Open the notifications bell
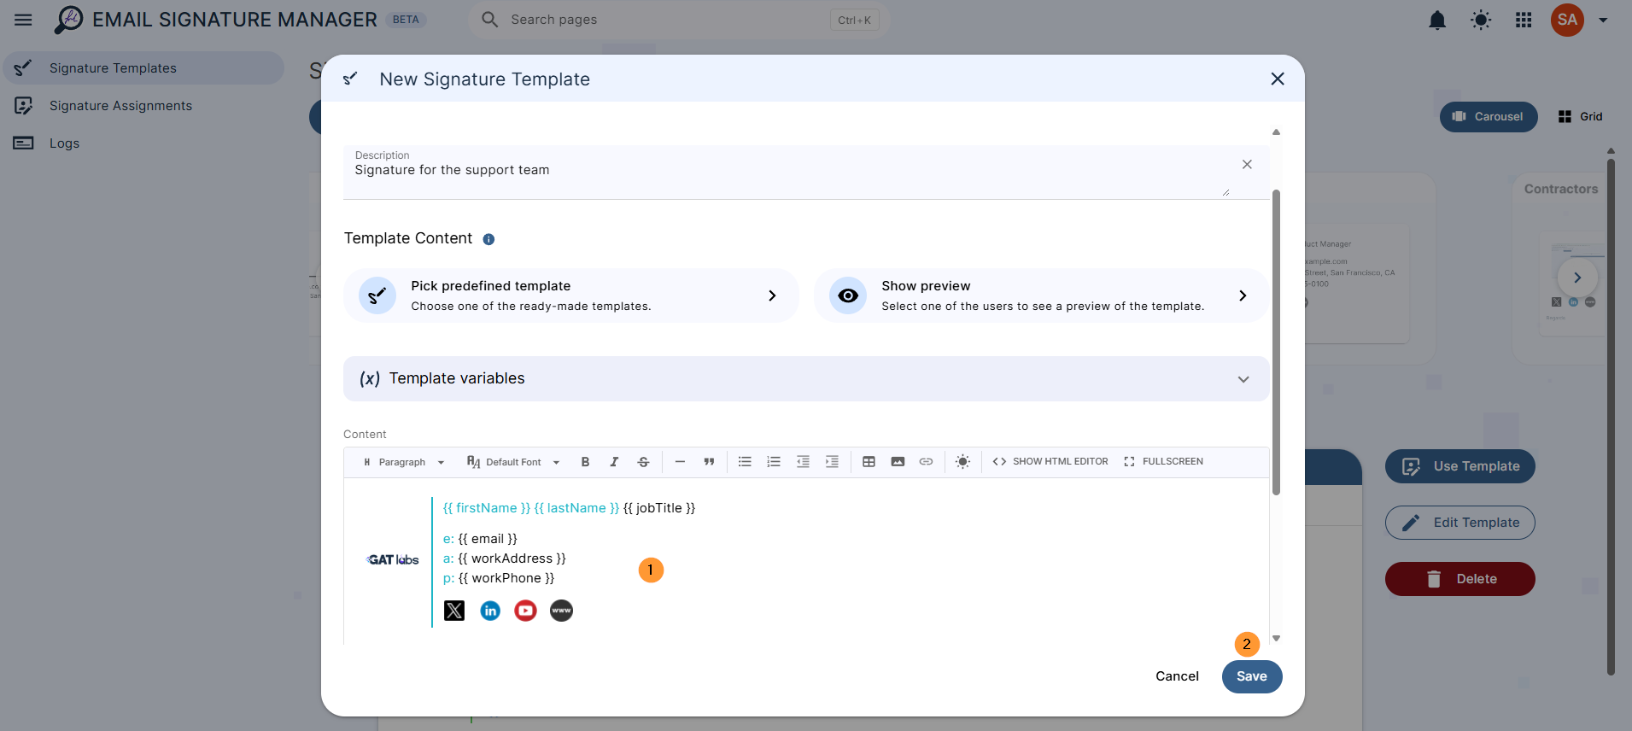The height and width of the screenshot is (731, 1632). pos(1437,20)
